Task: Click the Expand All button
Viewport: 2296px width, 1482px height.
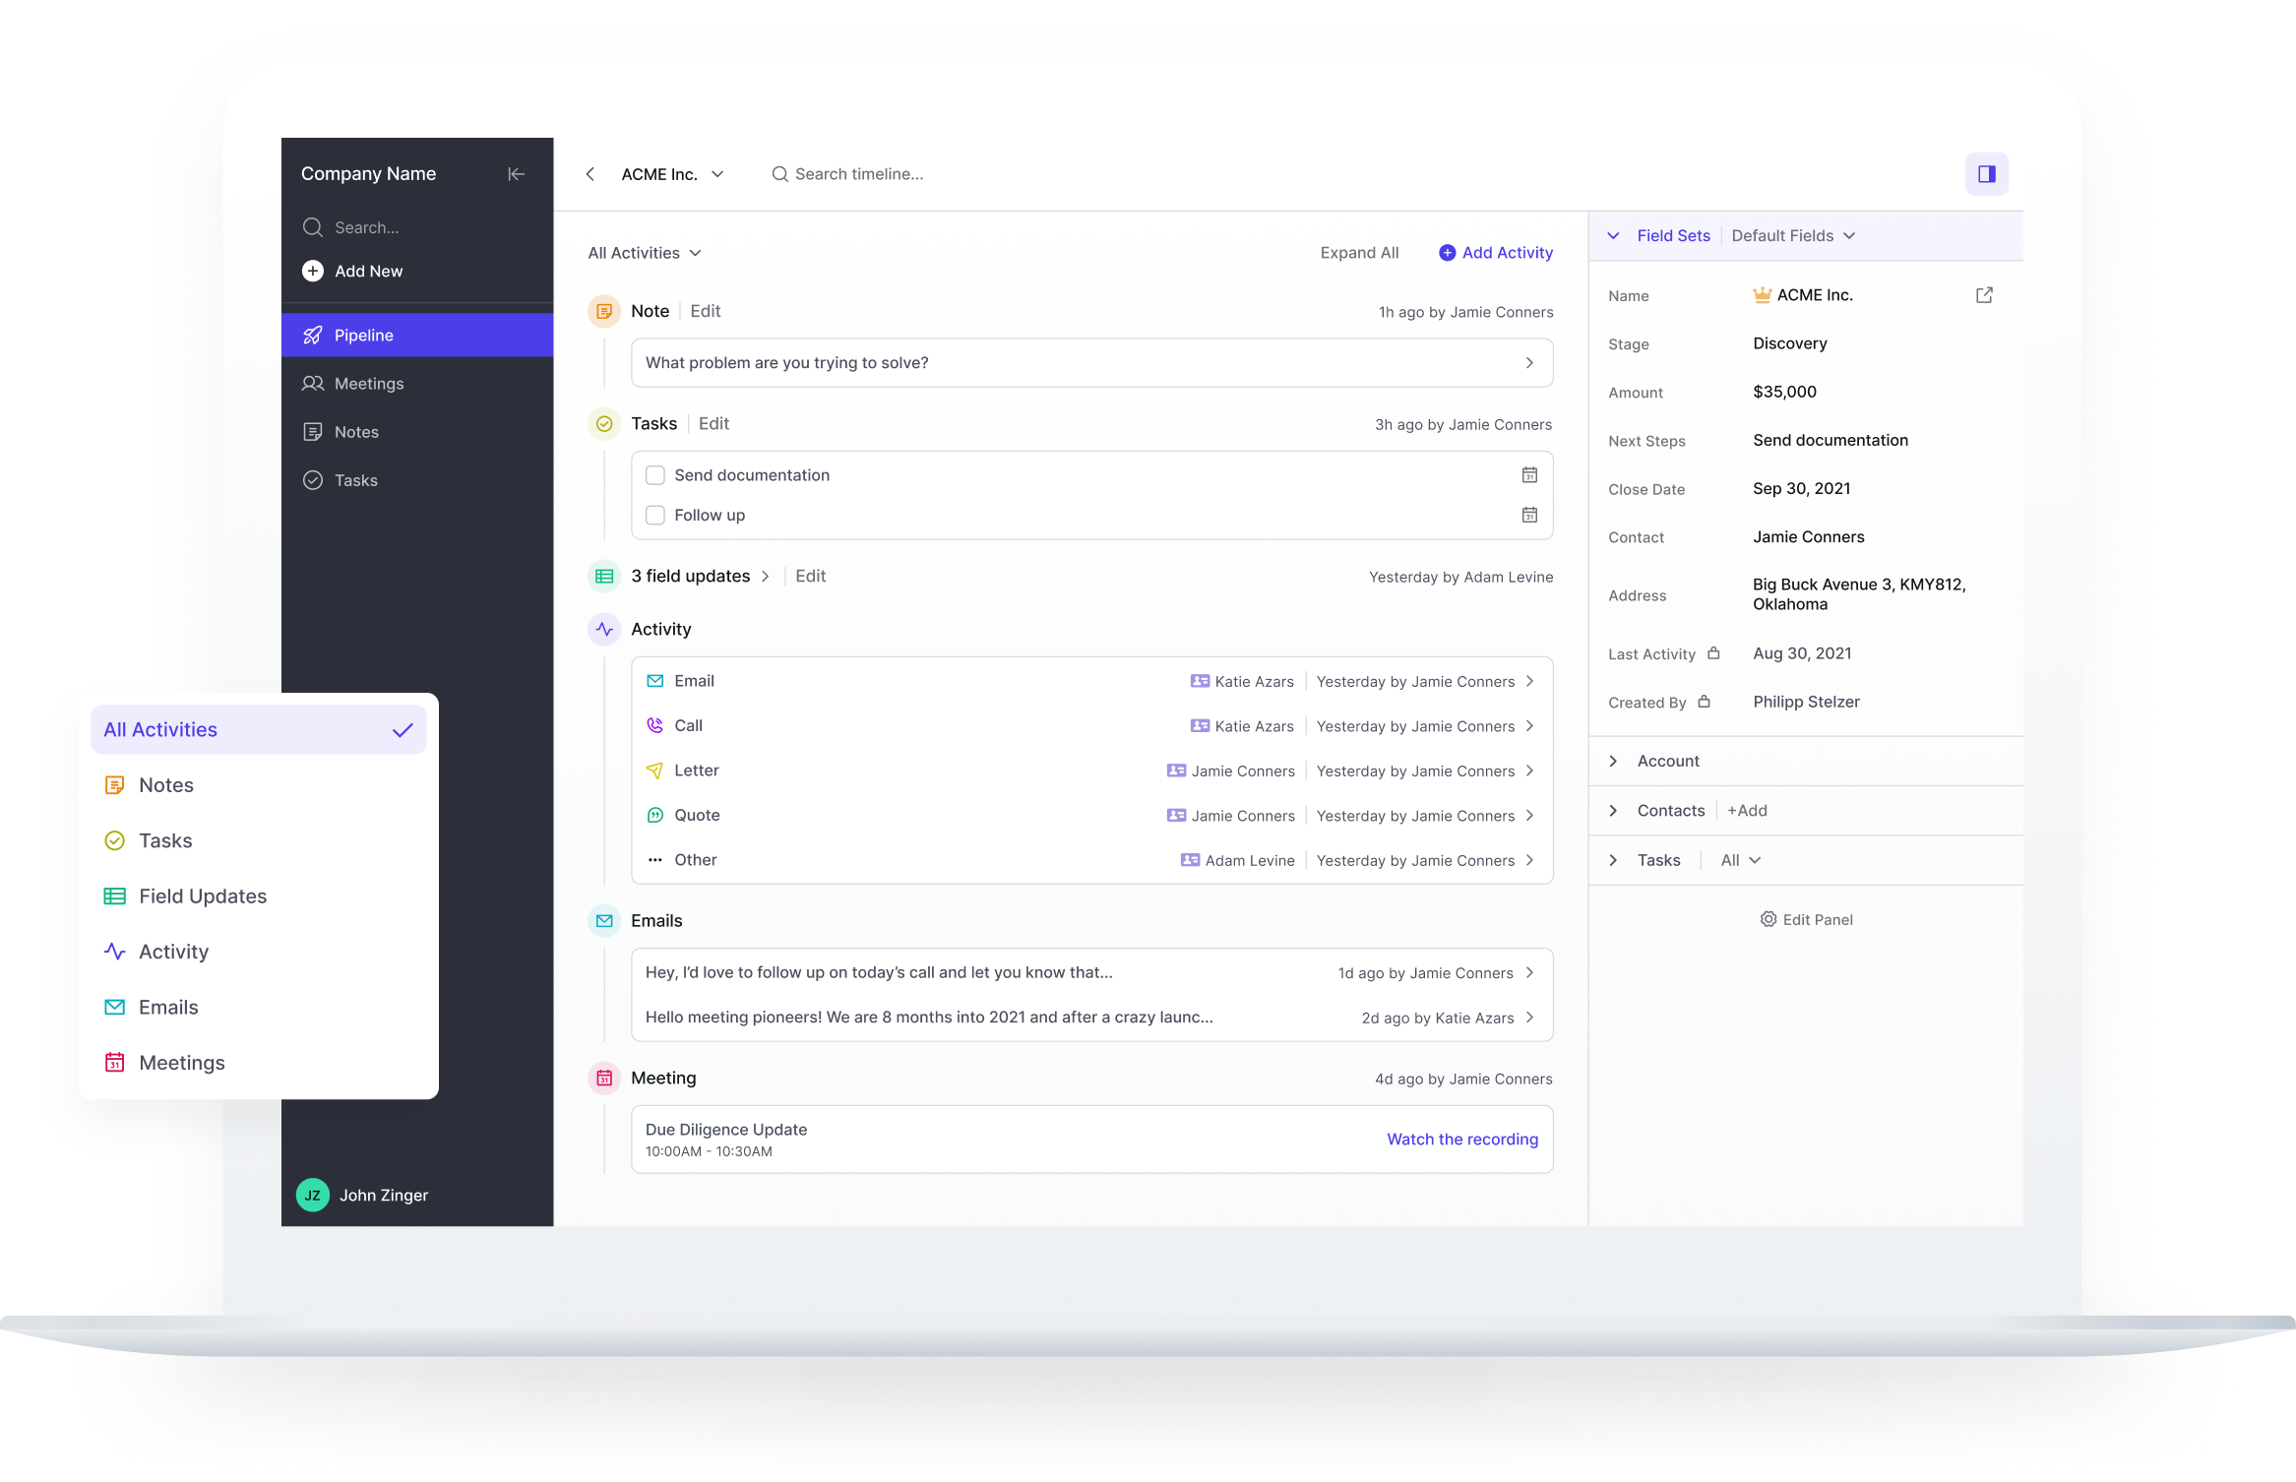Action: [1358, 253]
